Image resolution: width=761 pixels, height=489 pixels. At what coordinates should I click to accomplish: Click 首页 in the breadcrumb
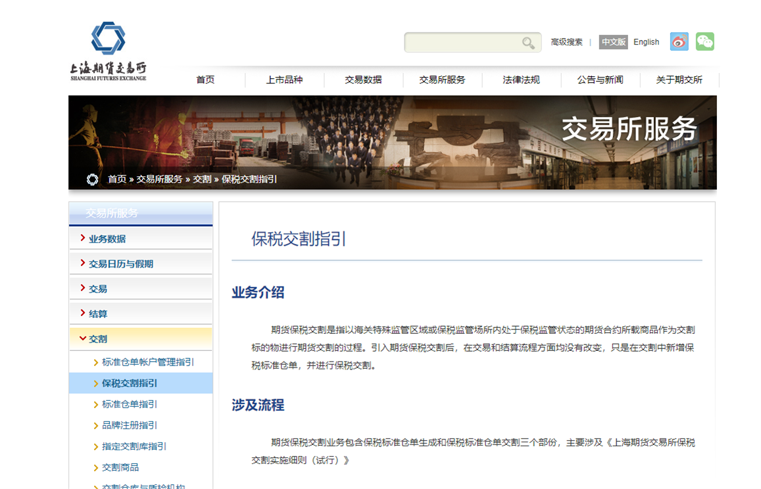pos(117,179)
